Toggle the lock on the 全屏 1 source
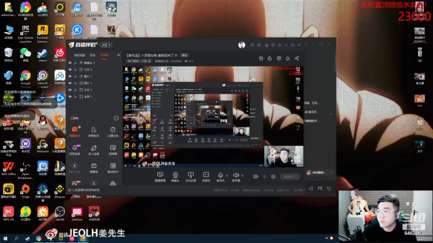 tap(75, 97)
